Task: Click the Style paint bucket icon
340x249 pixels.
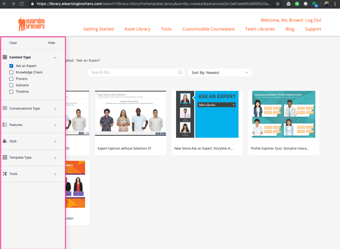Action: click(x=5, y=141)
